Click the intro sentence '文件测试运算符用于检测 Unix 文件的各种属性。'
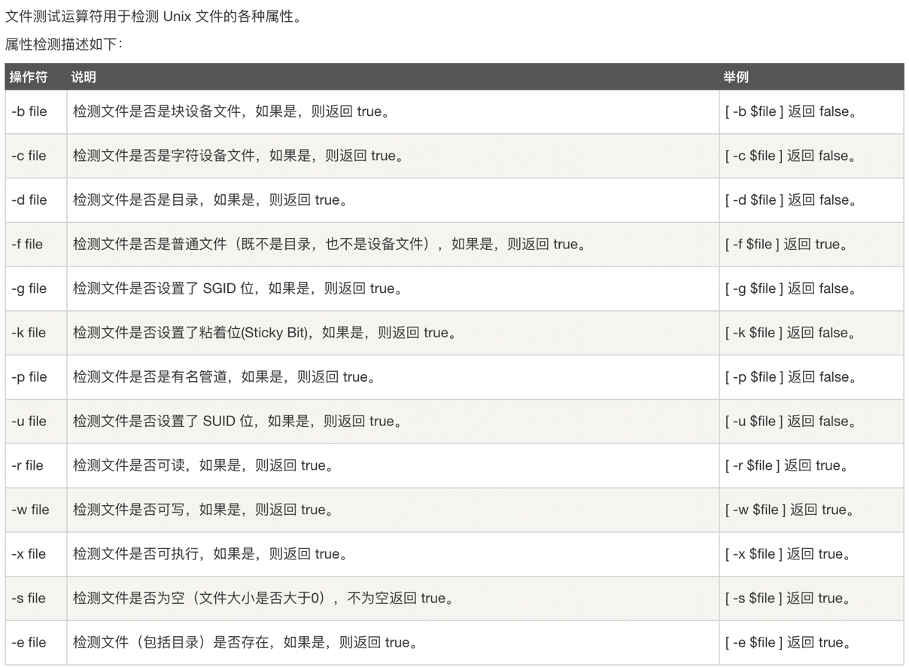Screen dimensions: 909x667 (154, 16)
